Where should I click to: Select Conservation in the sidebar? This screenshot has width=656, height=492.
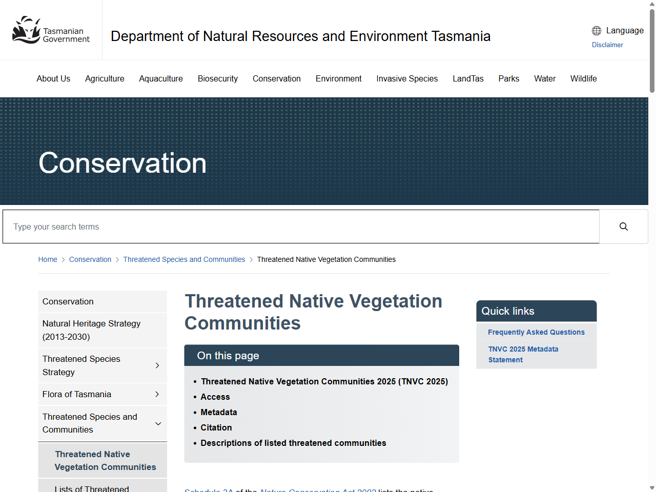coord(102,301)
